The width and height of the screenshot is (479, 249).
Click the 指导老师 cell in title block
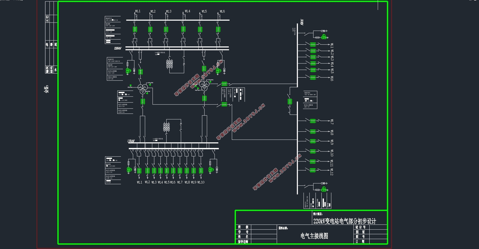click(243, 241)
